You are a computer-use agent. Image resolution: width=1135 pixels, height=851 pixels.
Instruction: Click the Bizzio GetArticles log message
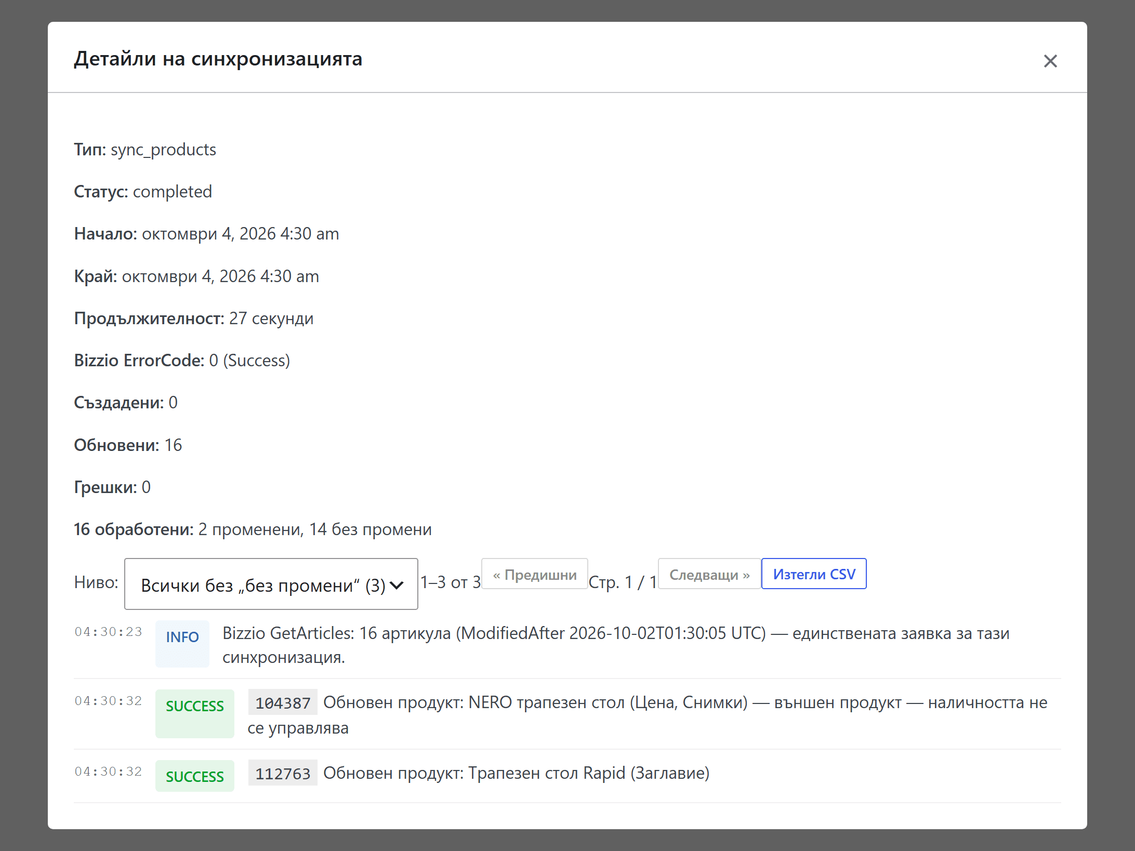(x=616, y=645)
